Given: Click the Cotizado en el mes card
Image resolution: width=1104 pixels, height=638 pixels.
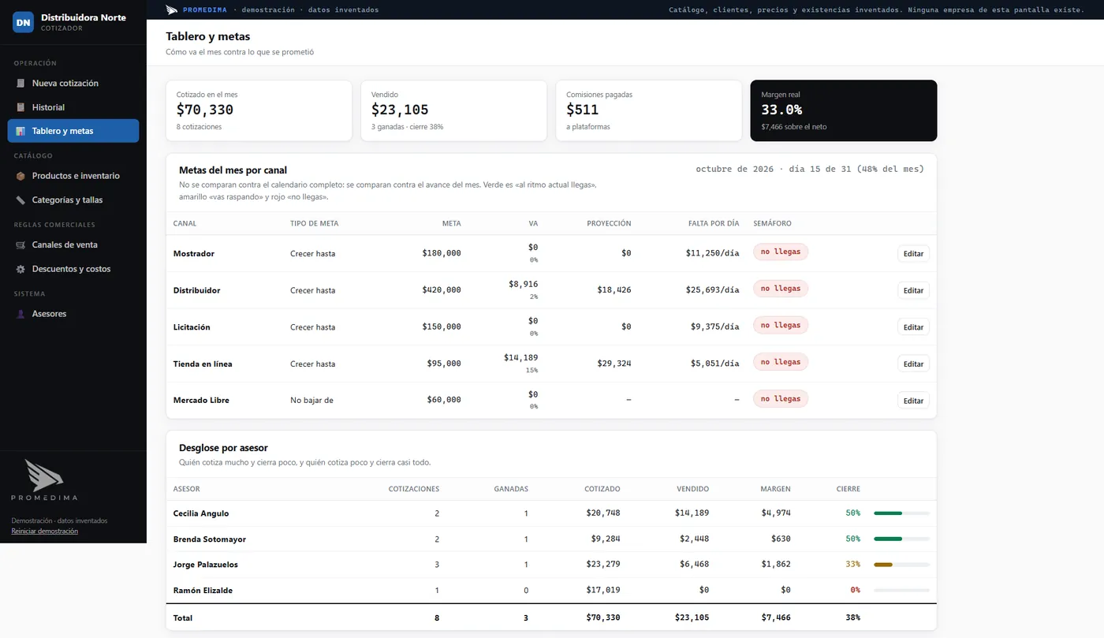Looking at the screenshot, I should [x=259, y=110].
